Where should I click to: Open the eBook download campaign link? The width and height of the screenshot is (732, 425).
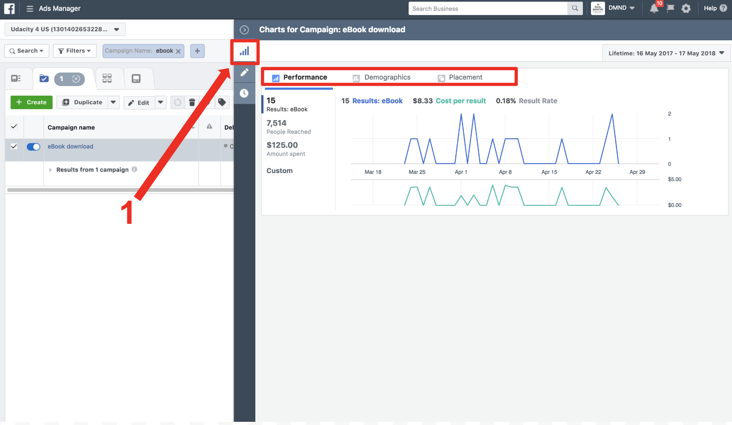[x=70, y=146]
